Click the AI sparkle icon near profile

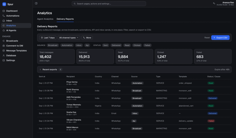tap(214, 3)
